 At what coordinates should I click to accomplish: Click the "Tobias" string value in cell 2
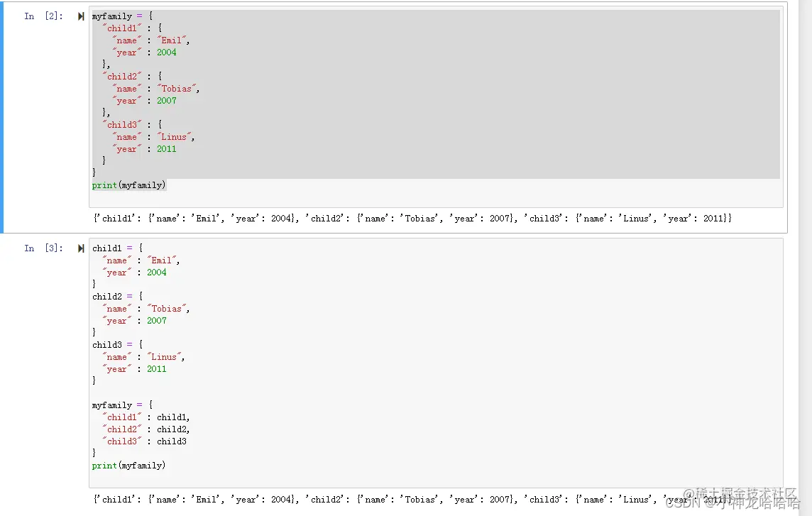177,89
